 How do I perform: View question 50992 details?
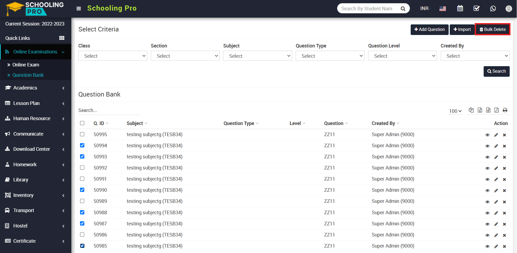pos(487,168)
